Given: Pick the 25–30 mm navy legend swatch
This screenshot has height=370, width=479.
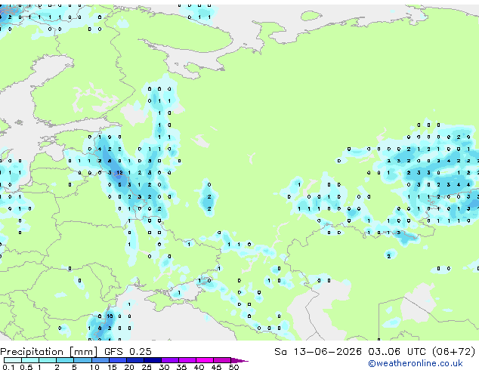Looking at the screenshot, I should click(x=153, y=360).
